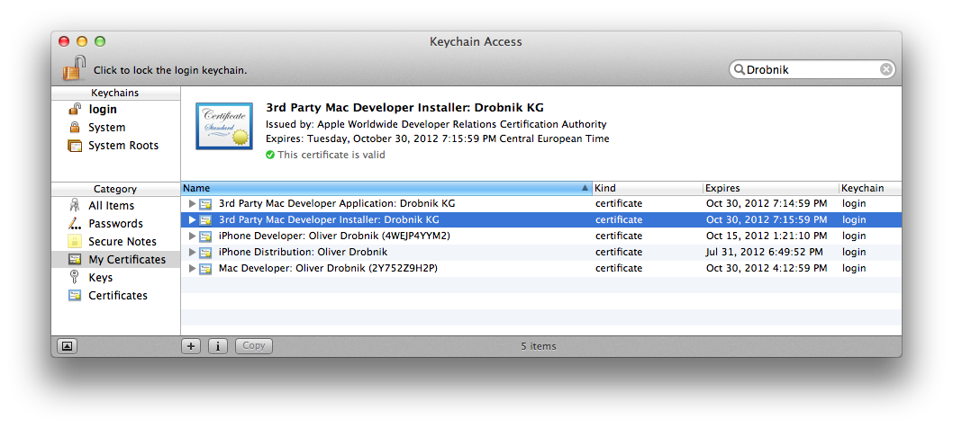This screenshot has height=428, width=953.
Task: Click the magnifying glass search icon
Action: click(x=739, y=70)
